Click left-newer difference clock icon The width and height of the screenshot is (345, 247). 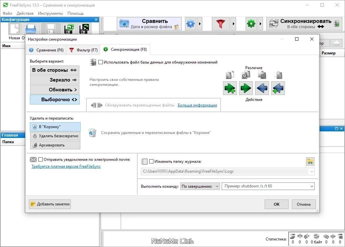[x=246, y=75]
